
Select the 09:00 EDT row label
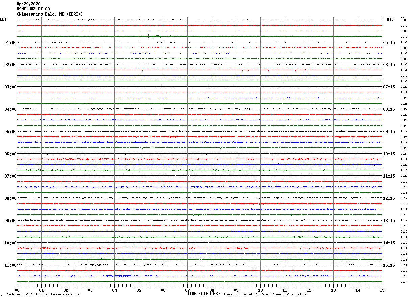click(x=10, y=221)
